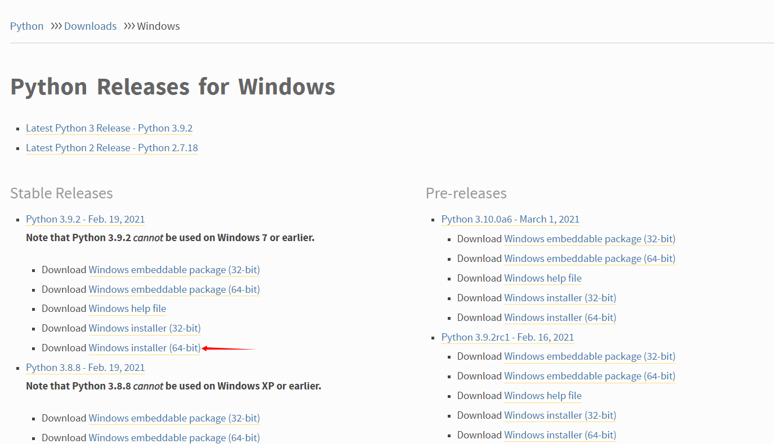
Task: Open Python 3.9.2rc1 - Feb. 16, 2021 pre-release
Action: 508,337
